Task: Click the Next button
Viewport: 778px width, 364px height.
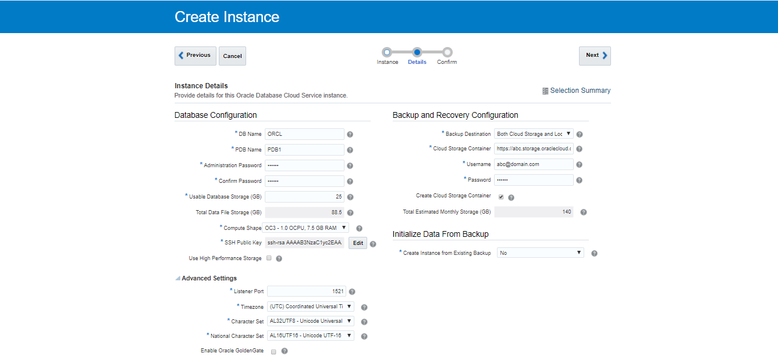Action: click(595, 56)
